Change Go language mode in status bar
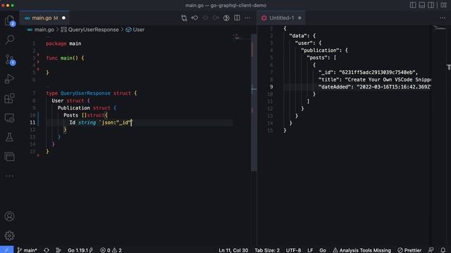 click(323, 250)
